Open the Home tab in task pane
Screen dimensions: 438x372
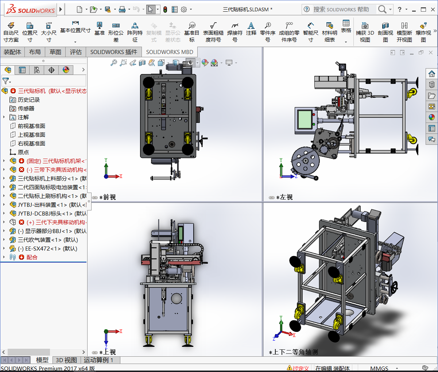click(432, 73)
